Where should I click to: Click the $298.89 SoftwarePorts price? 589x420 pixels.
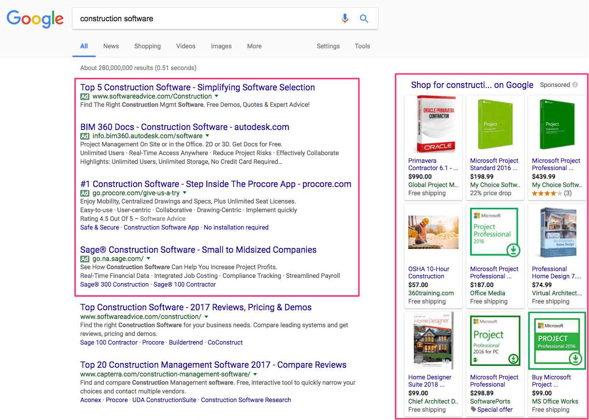coord(482,393)
